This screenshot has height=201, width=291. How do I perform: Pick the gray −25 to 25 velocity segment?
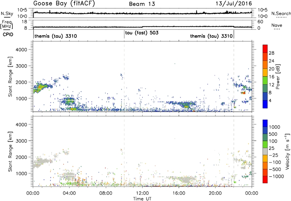(265, 152)
